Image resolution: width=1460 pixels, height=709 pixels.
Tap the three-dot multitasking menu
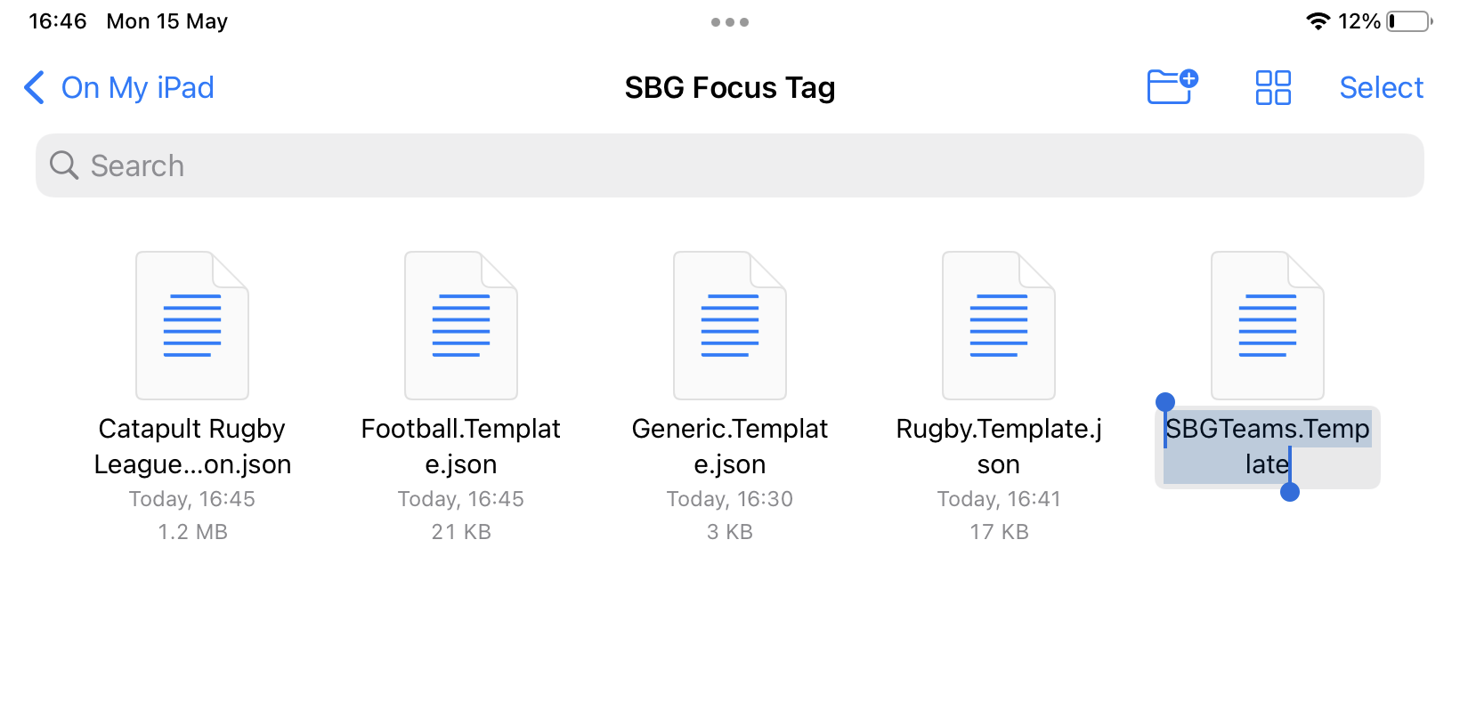click(730, 22)
